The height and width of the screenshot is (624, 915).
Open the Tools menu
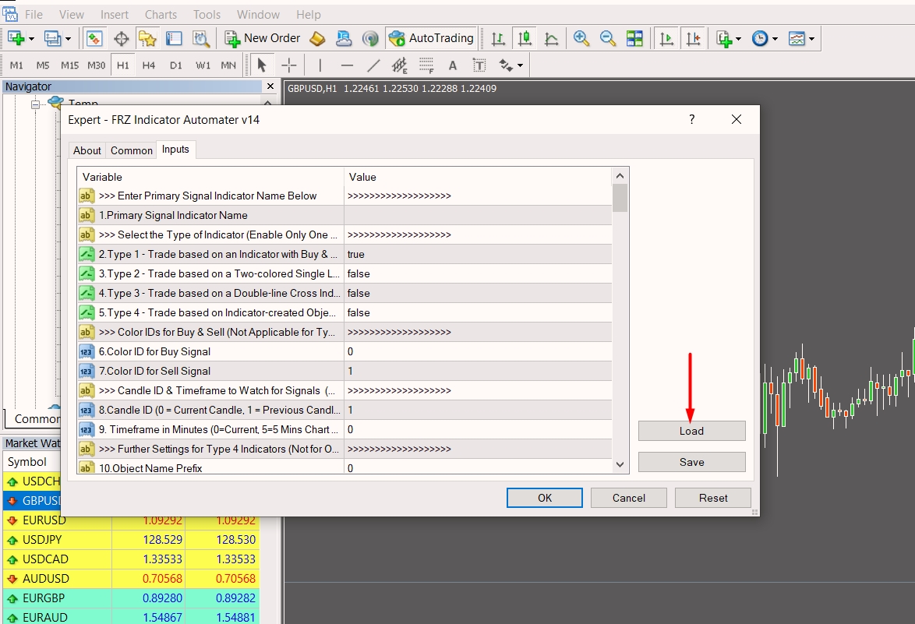(x=207, y=15)
